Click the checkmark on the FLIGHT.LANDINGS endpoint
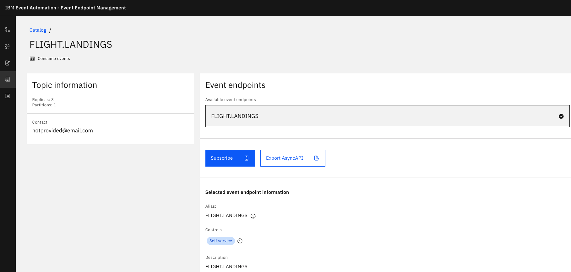Image resolution: width=571 pixels, height=272 pixels. (x=561, y=116)
